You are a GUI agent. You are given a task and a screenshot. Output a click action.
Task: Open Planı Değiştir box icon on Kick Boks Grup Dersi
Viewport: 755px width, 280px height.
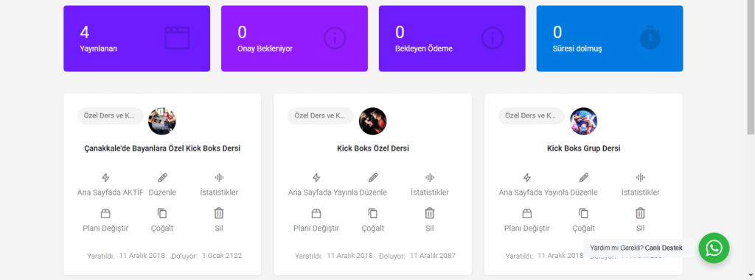click(526, 213)
